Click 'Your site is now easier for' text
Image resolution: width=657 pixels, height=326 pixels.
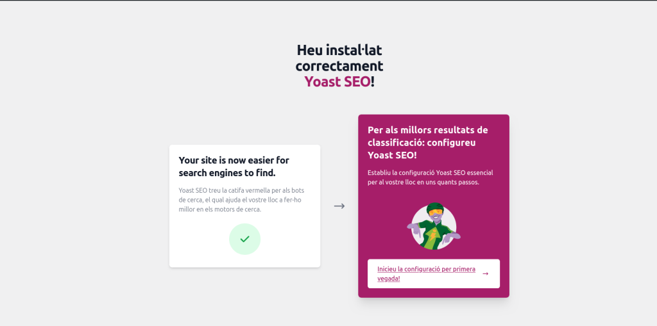pyautogui.click(x=234, y=160)
